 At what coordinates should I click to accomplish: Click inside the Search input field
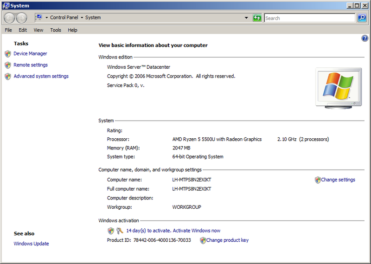pyautogui.click(x=309, y=18)
